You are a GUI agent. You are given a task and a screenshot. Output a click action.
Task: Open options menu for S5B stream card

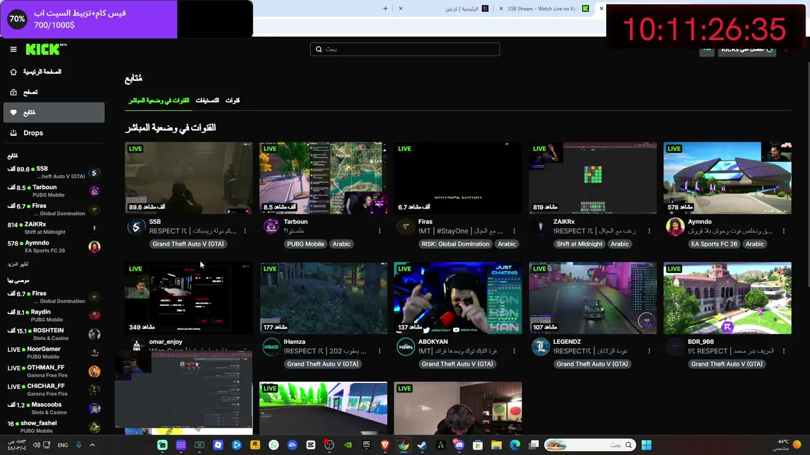(x=245, y=231)
